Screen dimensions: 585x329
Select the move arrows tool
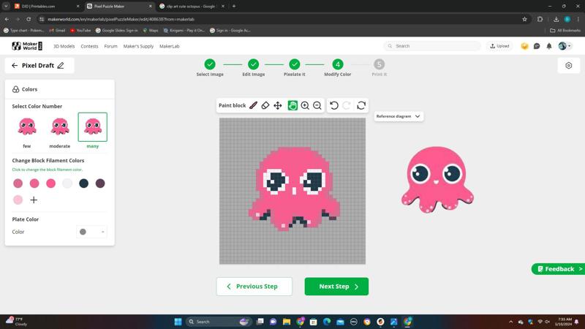click(278, 105)
